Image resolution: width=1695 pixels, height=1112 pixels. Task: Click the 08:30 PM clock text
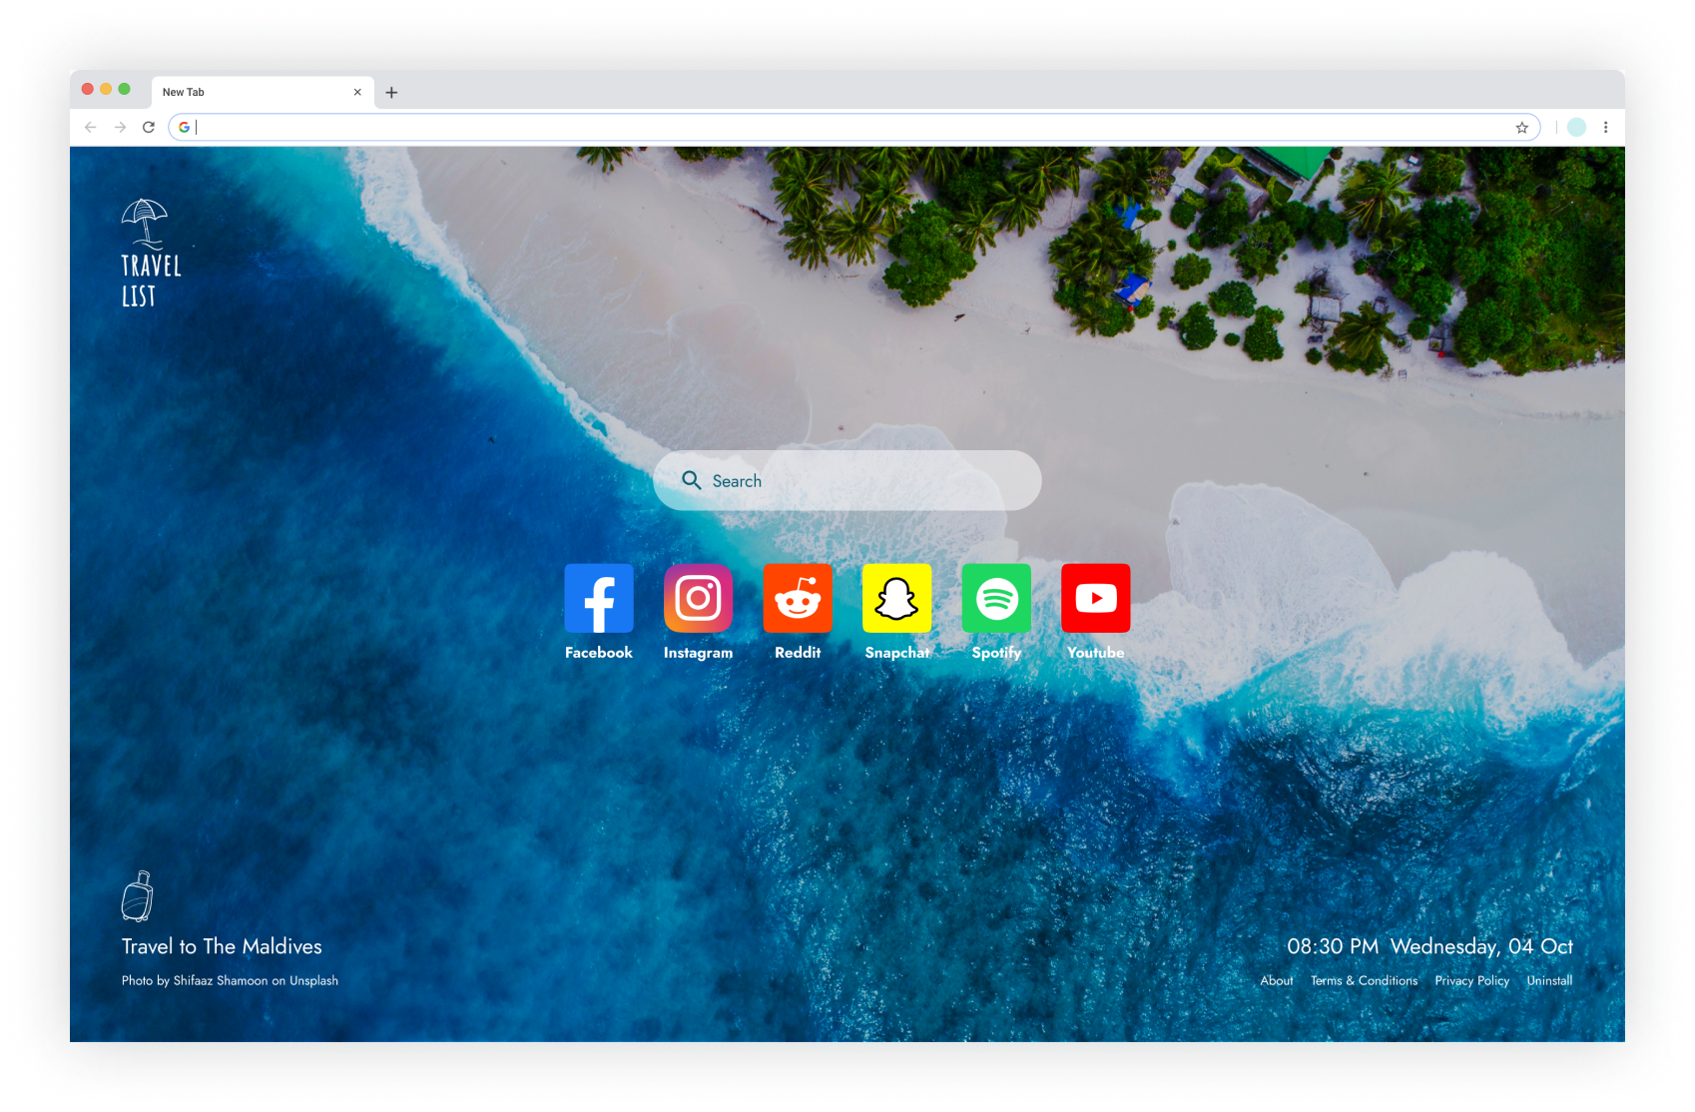point(1333,946)
